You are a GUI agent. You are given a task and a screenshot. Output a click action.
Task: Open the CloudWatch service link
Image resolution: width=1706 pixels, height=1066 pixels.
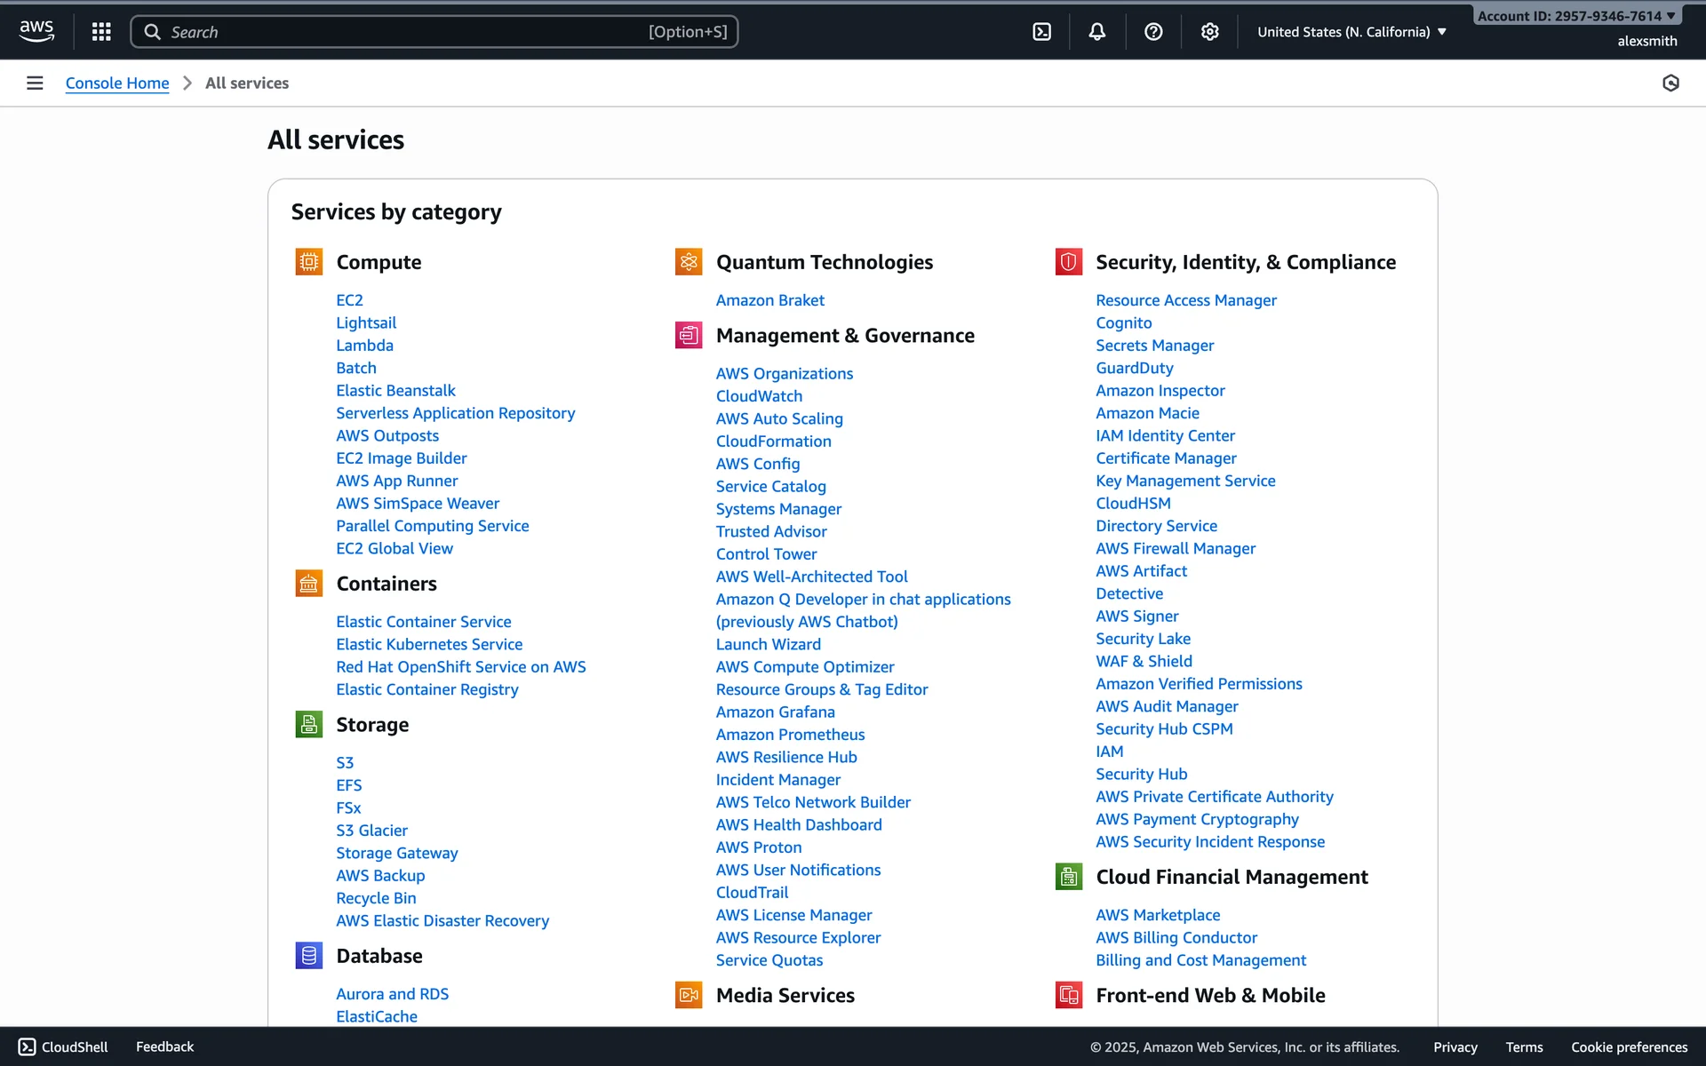tap(759, 396)
